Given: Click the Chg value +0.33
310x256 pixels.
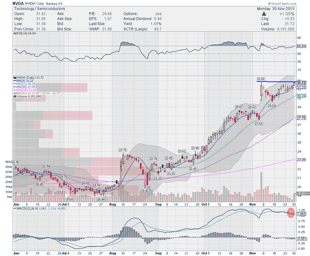Looking at the screenshot, I should tap(289, 19).
